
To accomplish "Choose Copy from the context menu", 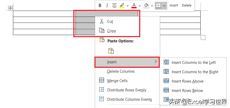I will 127,31.
